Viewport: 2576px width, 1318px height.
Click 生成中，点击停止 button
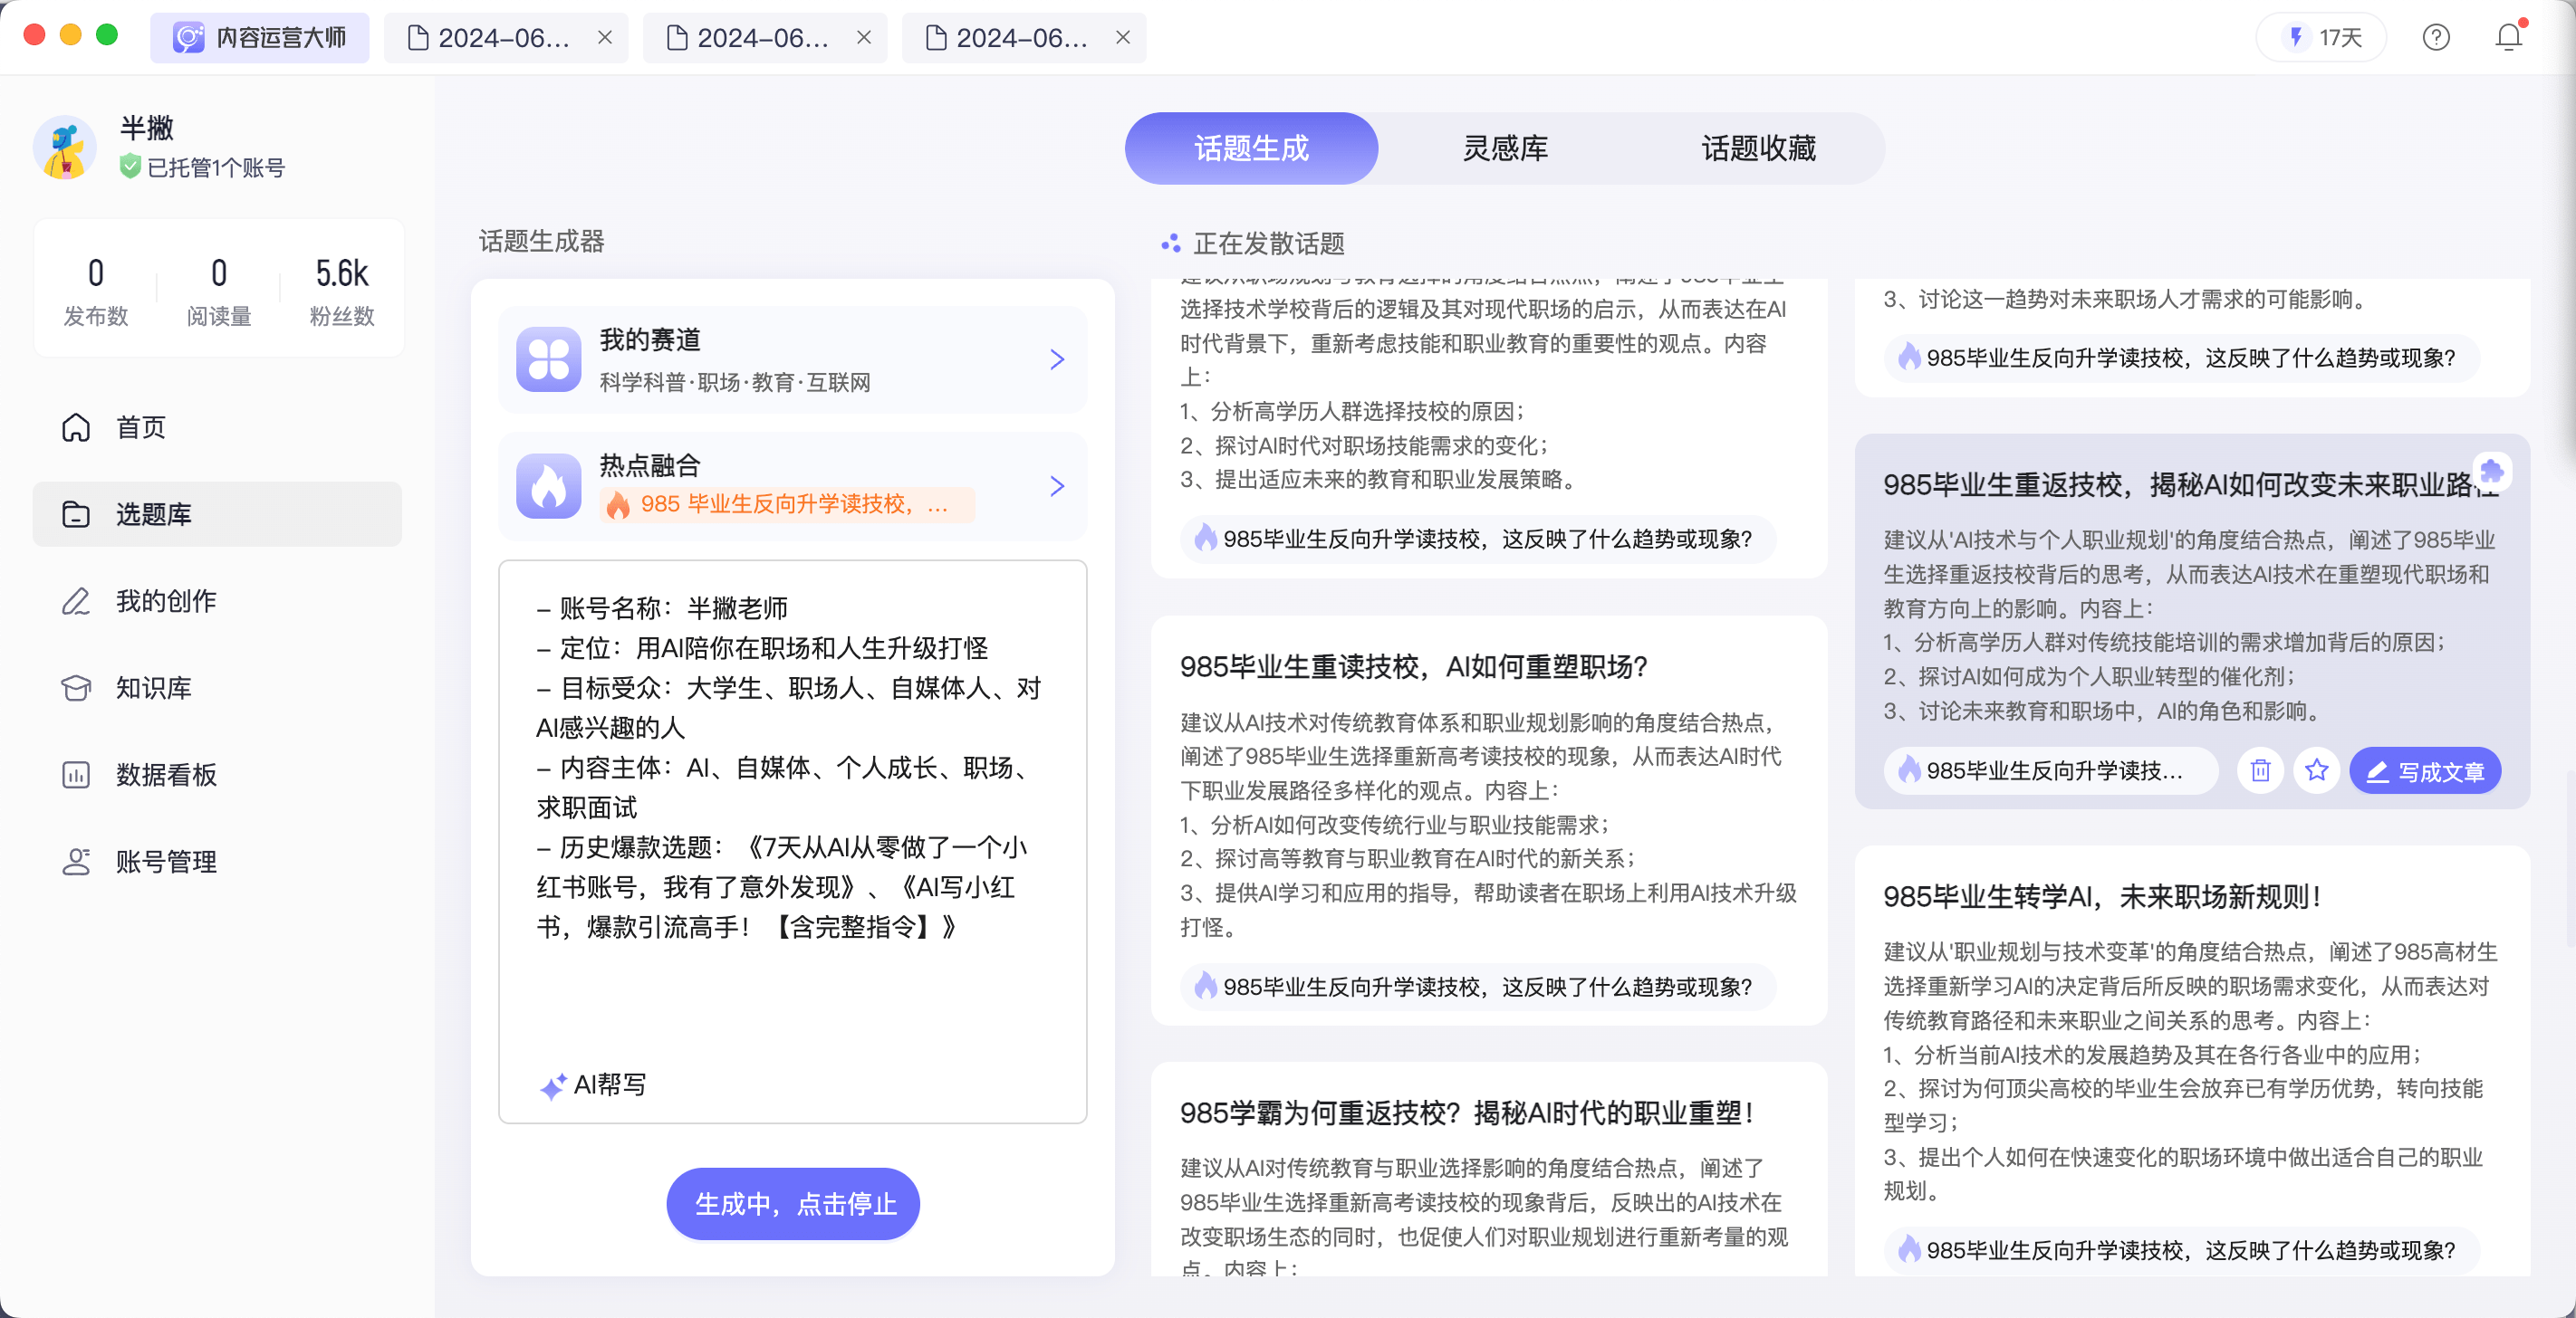793,1203
